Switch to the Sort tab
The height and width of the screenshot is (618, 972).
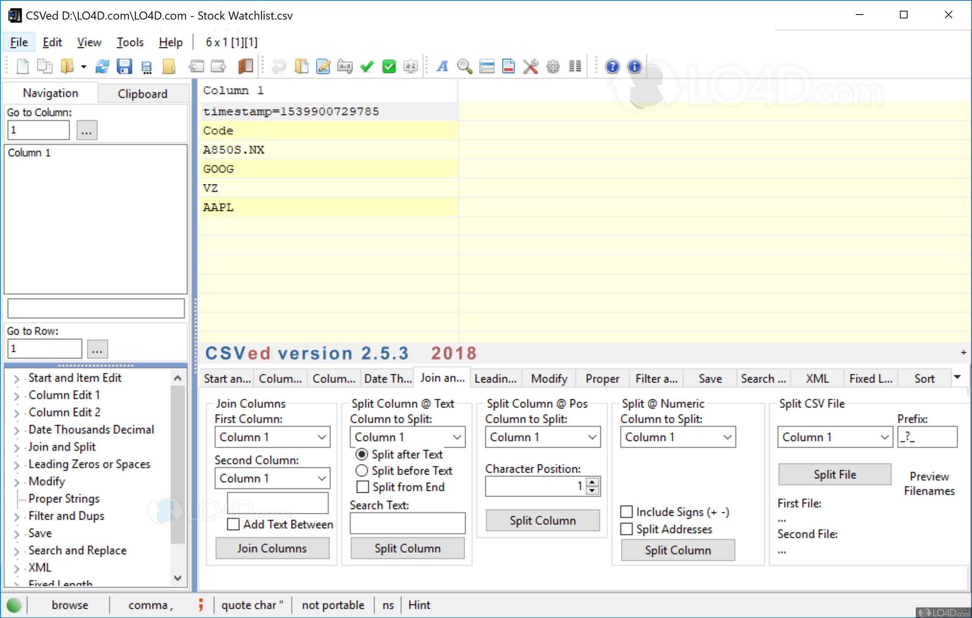click(924, 378)
